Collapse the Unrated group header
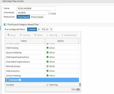This screenshot has height=94, width=114. pyautogui.click(x=8, y=80)
